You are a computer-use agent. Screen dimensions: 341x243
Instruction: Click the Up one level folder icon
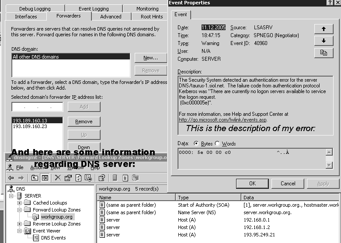(x=35, y=178)
